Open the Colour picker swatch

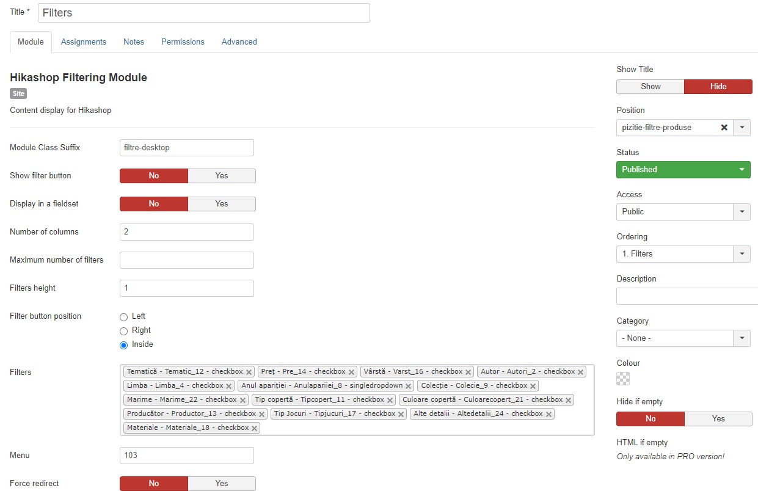(x=623, y=379)
